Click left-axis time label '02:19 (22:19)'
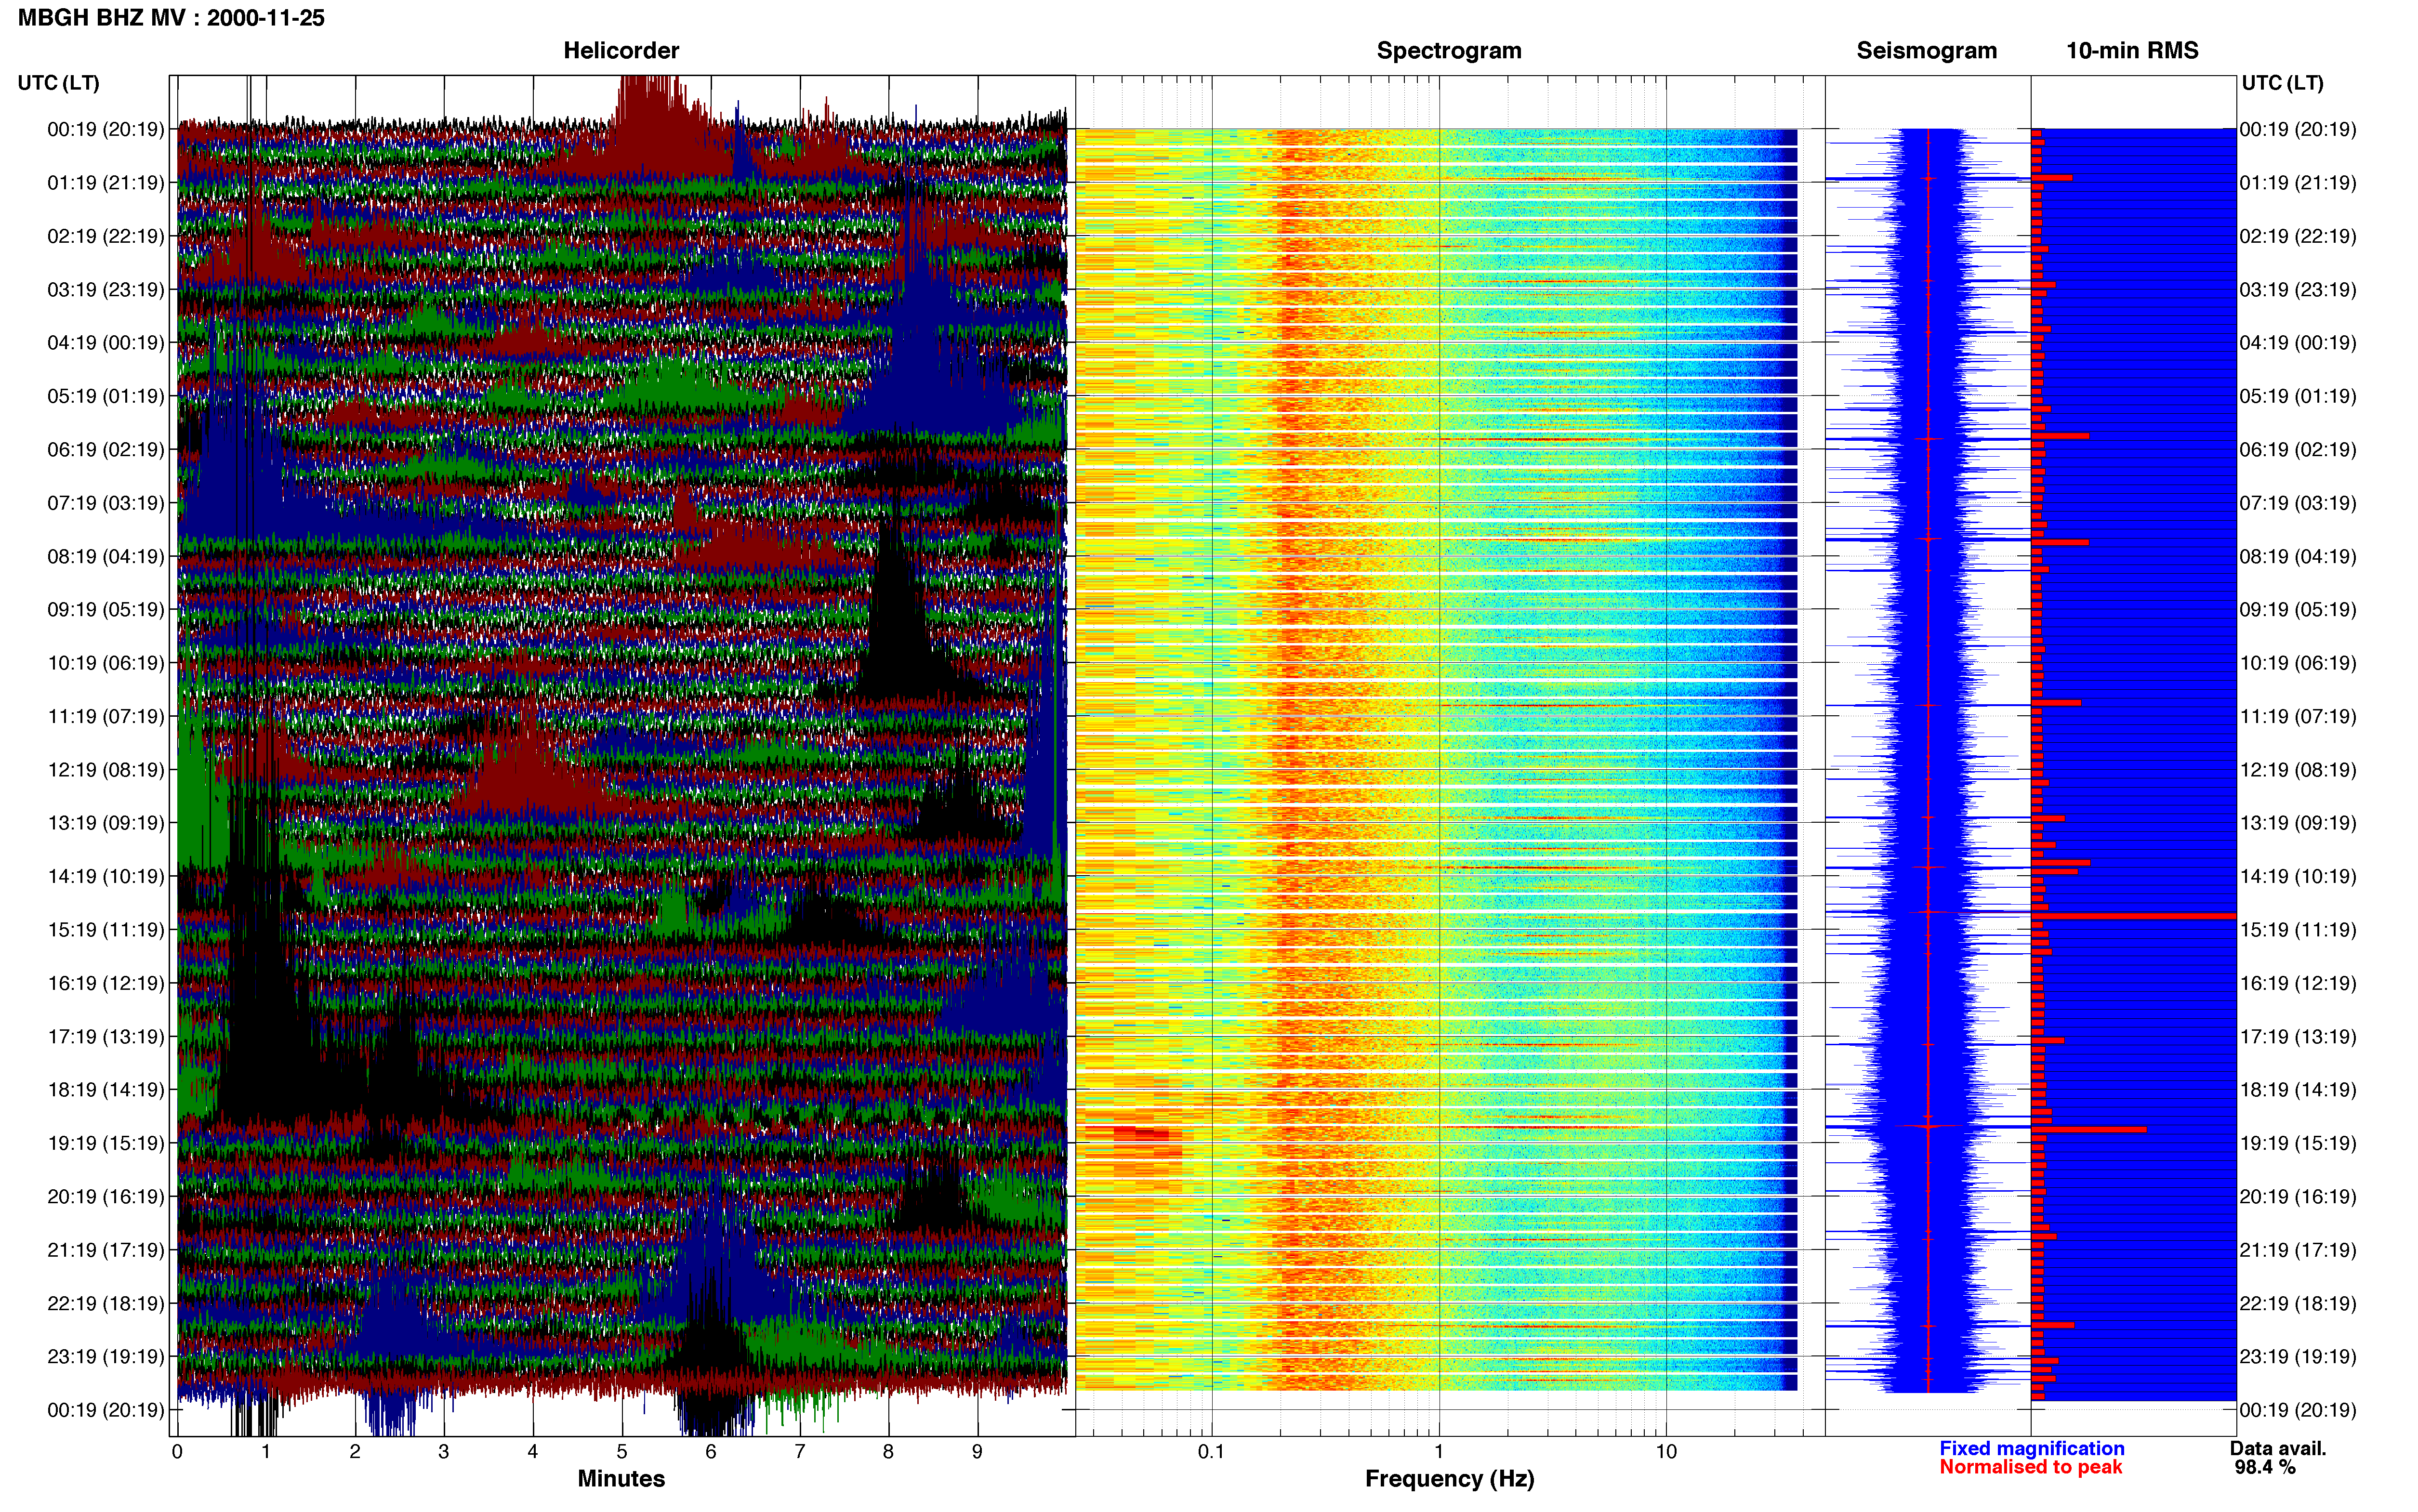 (106, 236)
